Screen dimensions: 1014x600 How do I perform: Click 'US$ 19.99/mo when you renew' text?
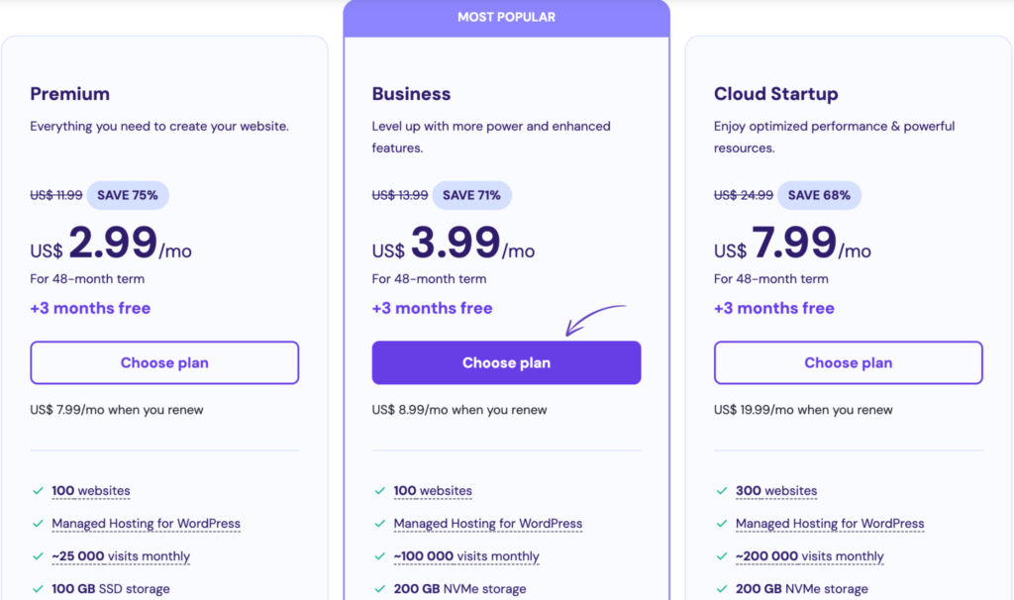803,410
